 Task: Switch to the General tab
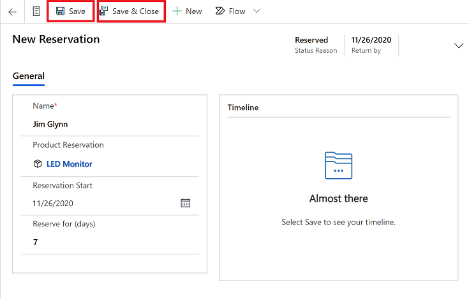click(29, 76)
